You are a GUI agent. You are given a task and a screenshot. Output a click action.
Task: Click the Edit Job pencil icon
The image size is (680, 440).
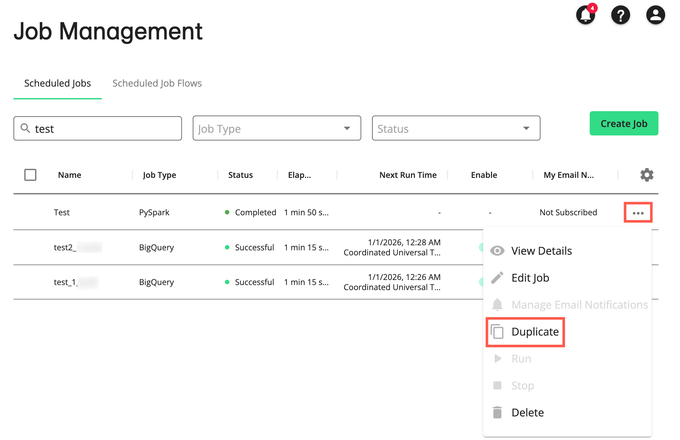[x=497, y=278]
